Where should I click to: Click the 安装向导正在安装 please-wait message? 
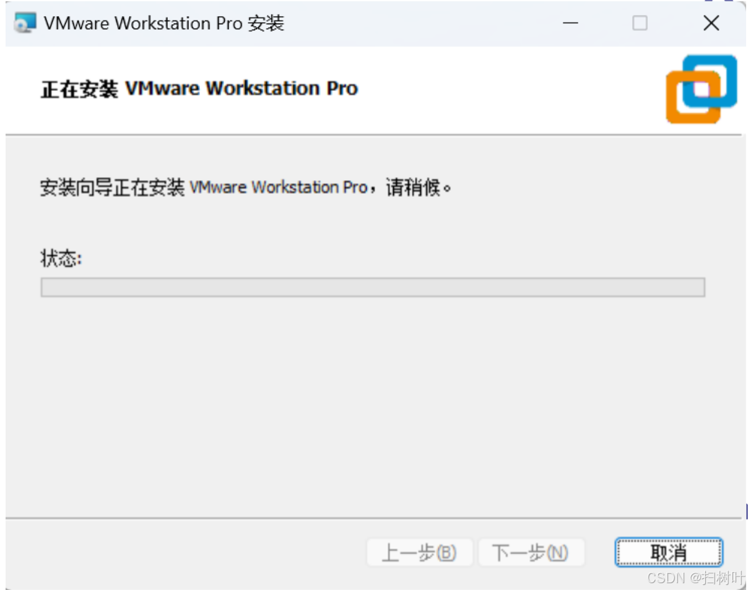pyautogui.click(x=246, y=186)
